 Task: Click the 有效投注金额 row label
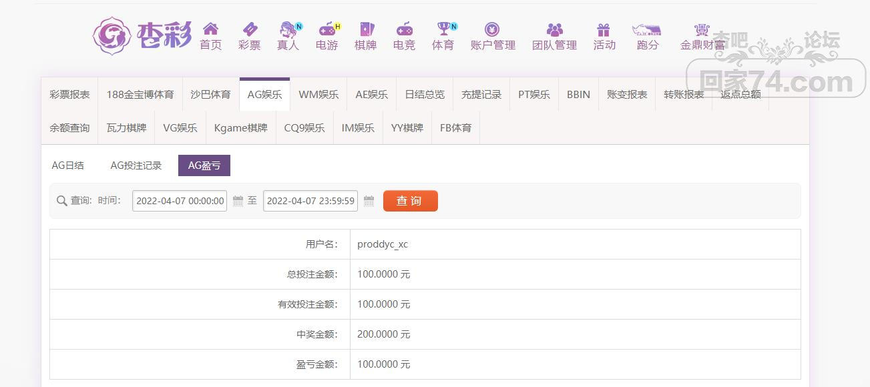308,304
